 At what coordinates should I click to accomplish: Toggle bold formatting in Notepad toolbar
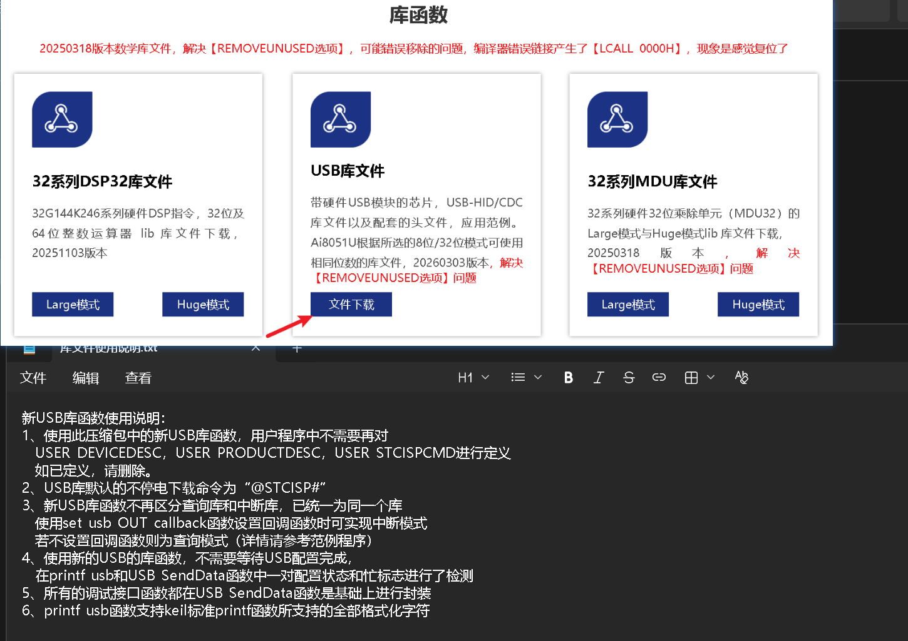568,378
